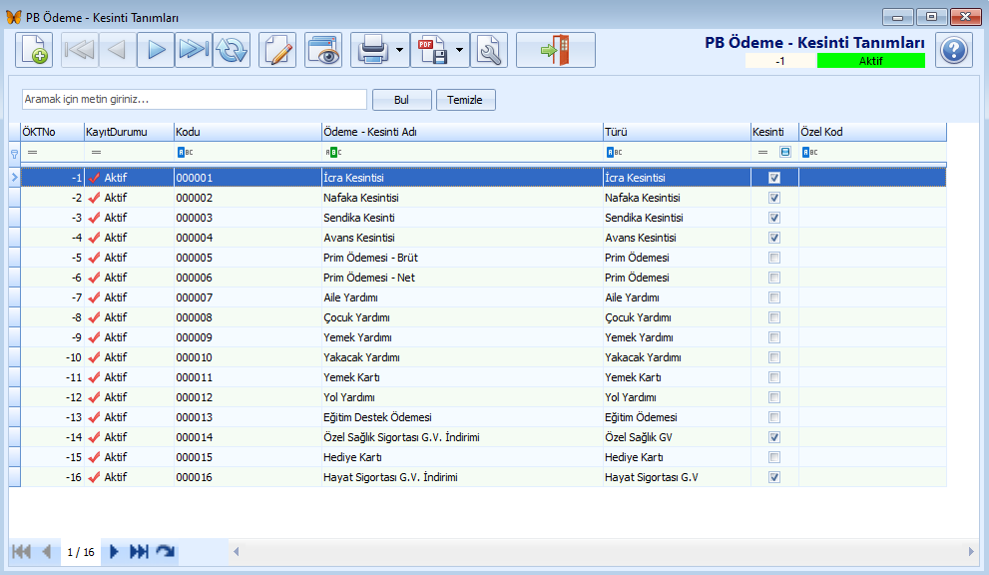The width and height of the screenshot is (989, 575).
Task: Export to PDF with save icon
Action: click(x=433, y=50)
